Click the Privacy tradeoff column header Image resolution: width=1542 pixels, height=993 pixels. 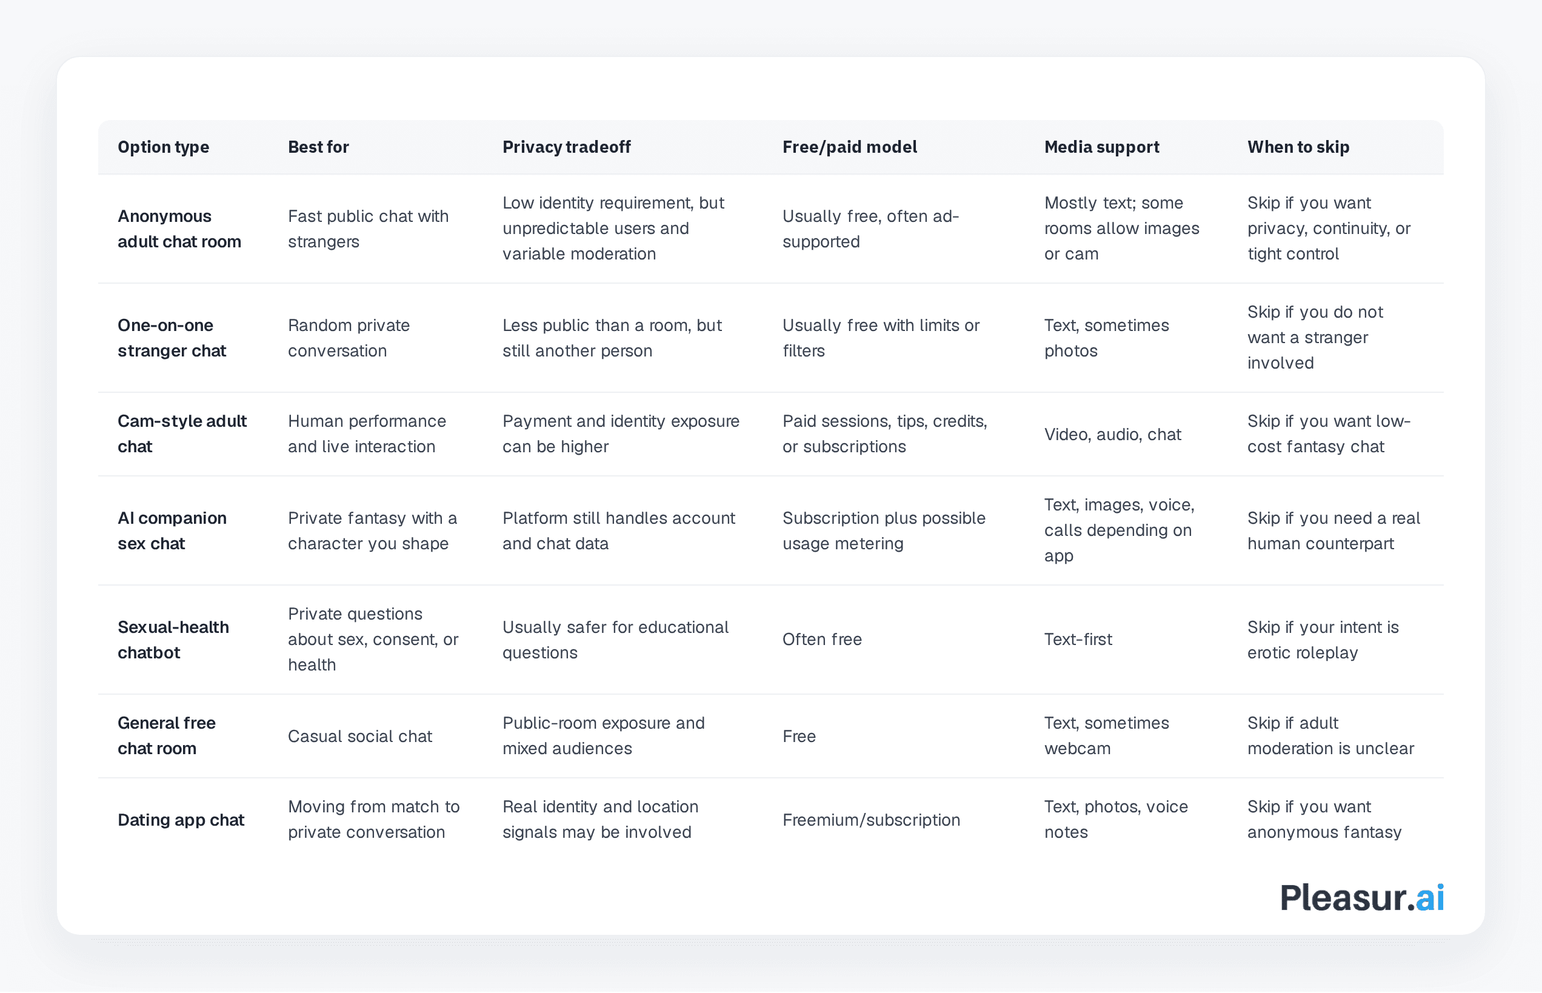click(x=566, y=147)
